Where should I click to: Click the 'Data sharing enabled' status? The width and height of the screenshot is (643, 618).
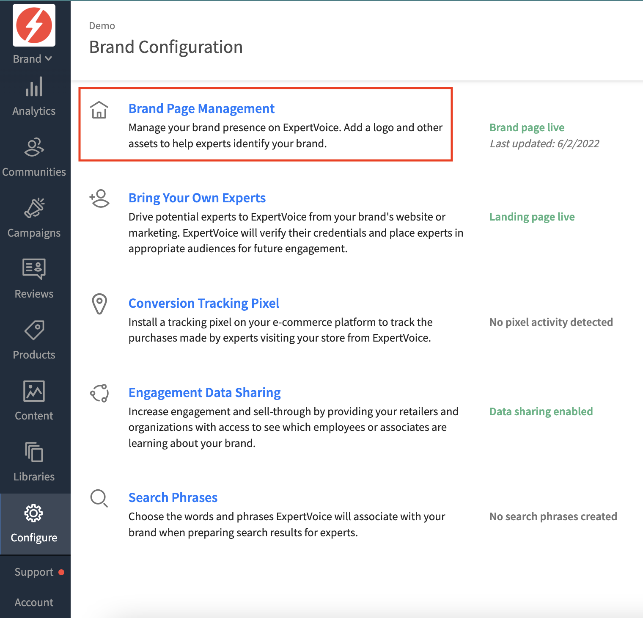pyautogui.click(x=541, y=411)
